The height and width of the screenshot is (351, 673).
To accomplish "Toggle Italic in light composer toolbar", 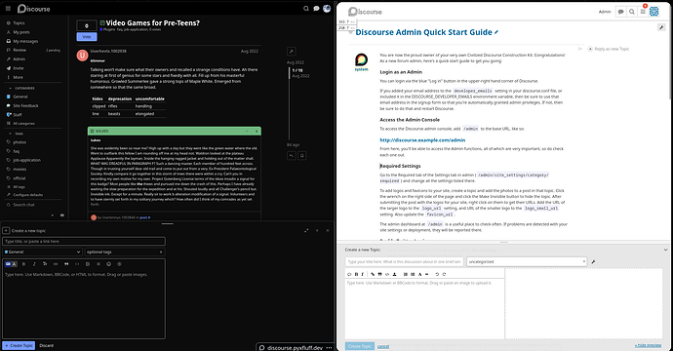I will point(362,274).
